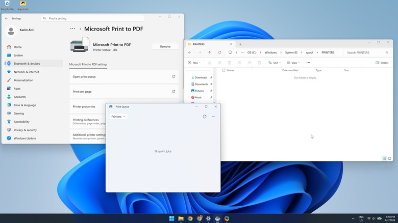This screenshot has height=223, width=398.
Task: Click the external link icon for Print test page
Action: pos(173,92)
